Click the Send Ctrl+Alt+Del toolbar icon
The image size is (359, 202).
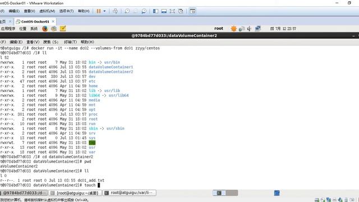(x=116, y=11)
